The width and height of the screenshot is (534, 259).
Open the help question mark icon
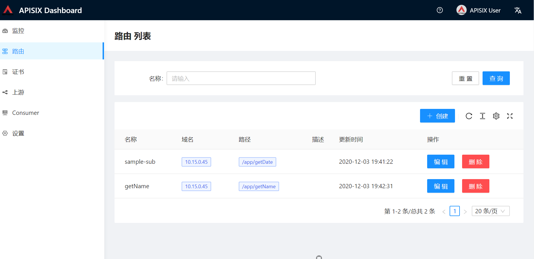440,10
